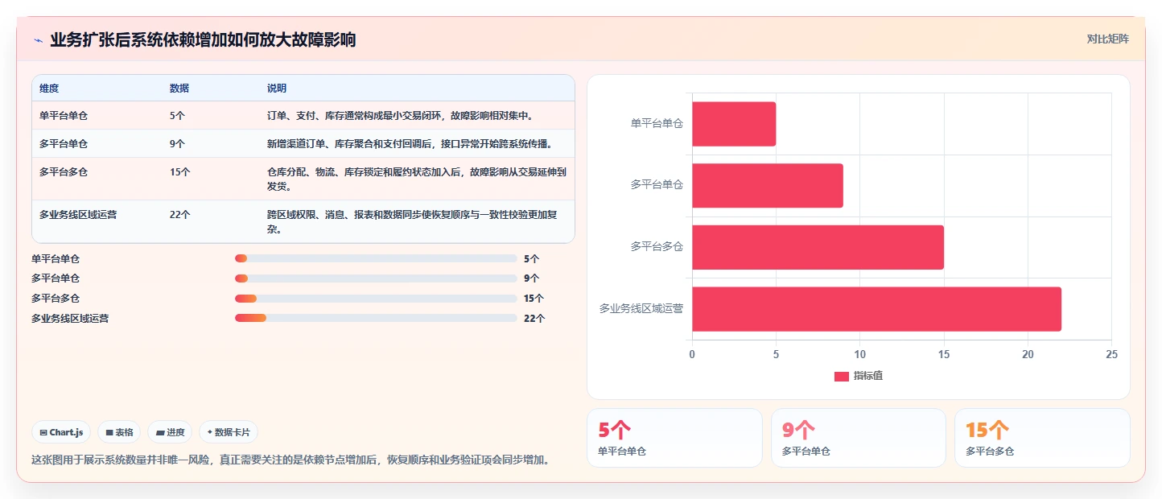Click the 对比矩阵 label in header

tap(1107, 39)
